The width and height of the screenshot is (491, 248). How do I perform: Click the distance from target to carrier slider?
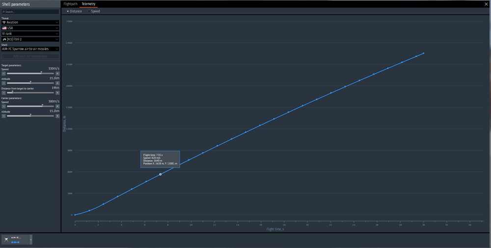30,93
